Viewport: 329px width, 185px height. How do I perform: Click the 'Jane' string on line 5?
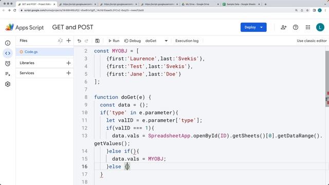136,74
